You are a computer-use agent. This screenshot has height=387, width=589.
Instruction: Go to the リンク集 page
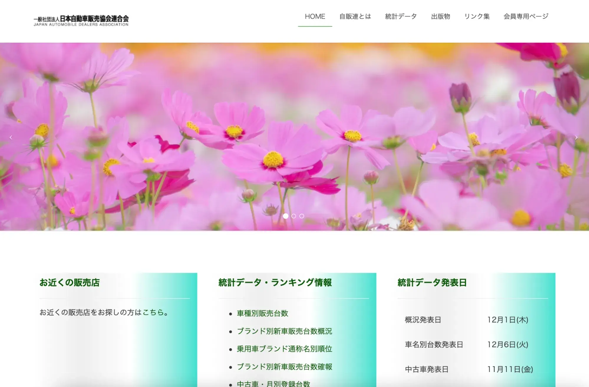(477, 16)
